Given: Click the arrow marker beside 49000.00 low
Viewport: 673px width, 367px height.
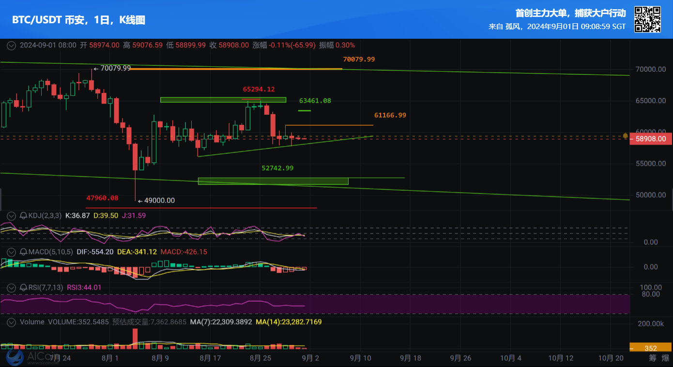Looking at the screenshot, I should (x=140, y=200).
